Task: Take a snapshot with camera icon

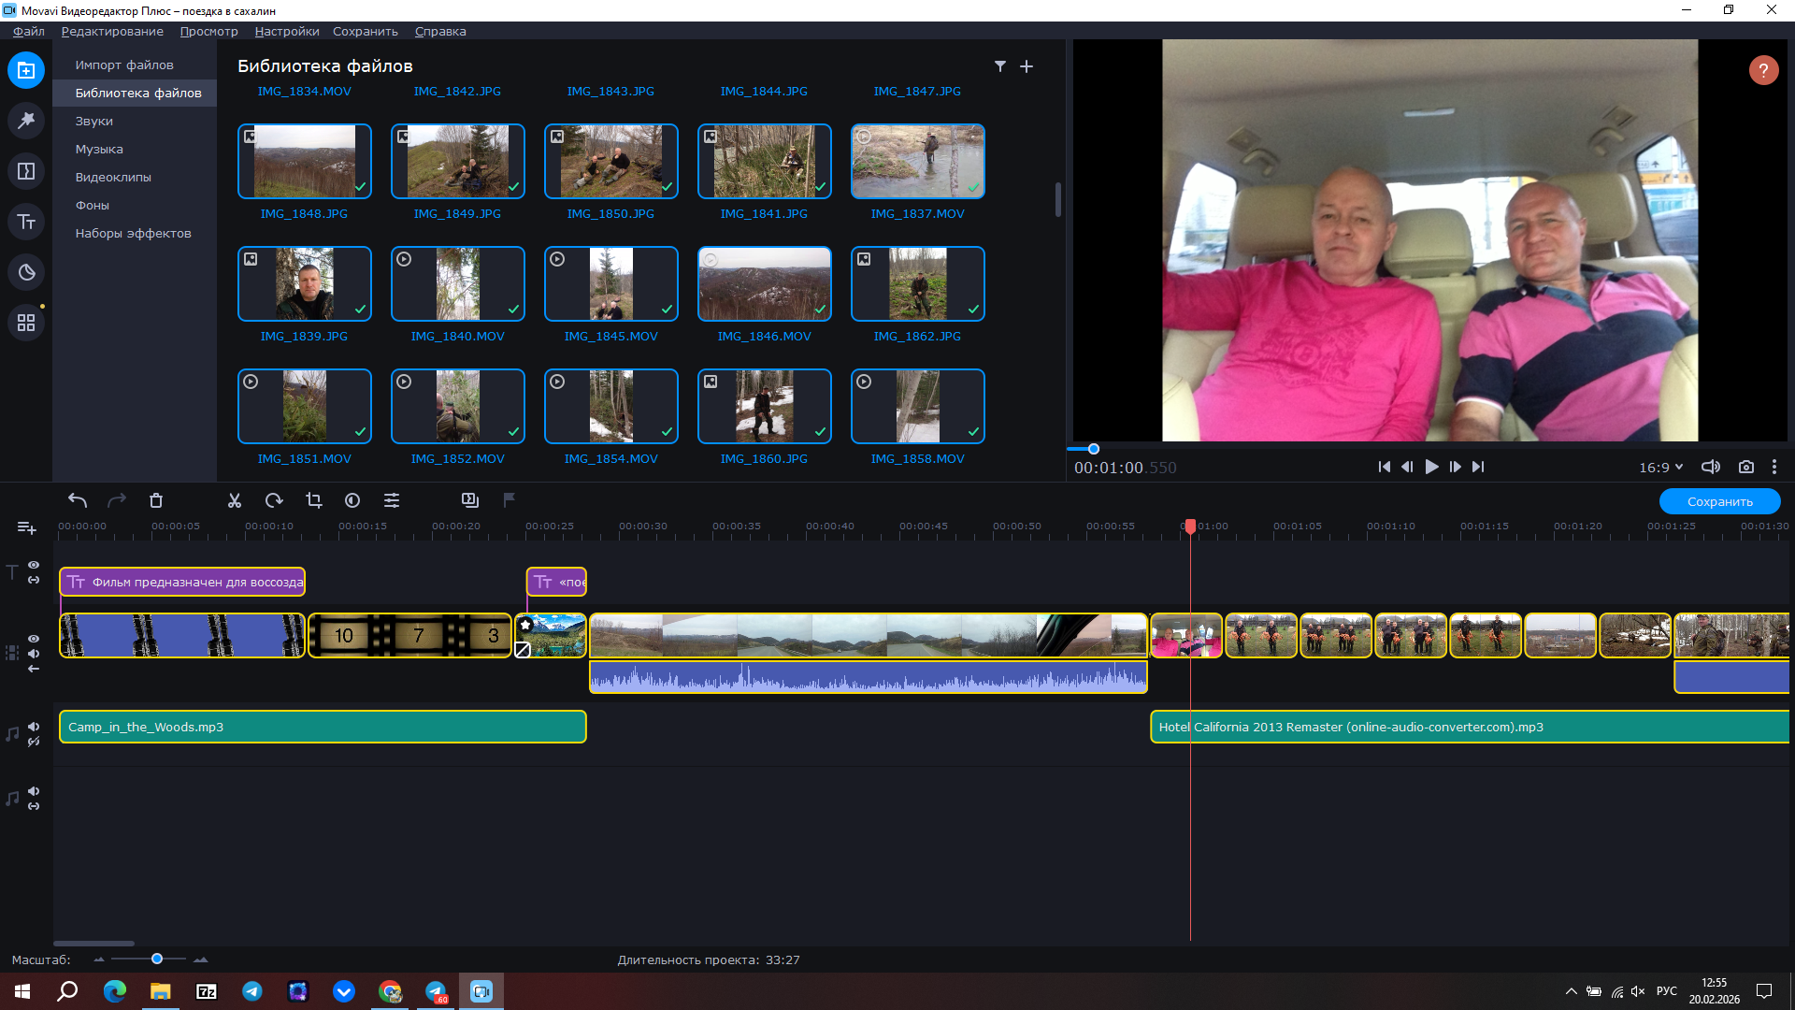Action: (1745, 467)
